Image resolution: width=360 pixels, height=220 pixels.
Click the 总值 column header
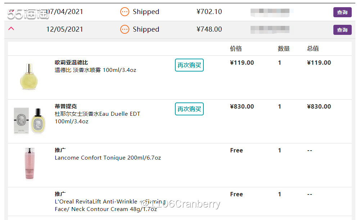[x=313, y=49]
